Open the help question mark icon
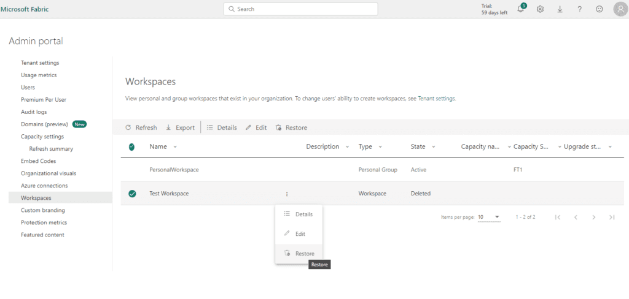Screen dimensions: 629x299 tap(580, 9)
